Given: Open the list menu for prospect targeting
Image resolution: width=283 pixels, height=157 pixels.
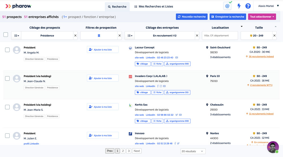Looking at the screenshot, I should pyautogui.click(x=16, y=35).
